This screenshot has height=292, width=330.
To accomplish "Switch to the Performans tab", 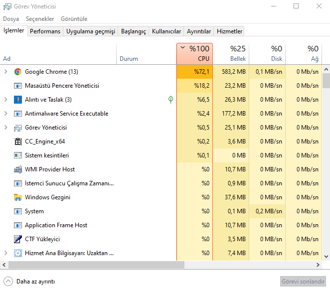I will (x=45, y=31).
